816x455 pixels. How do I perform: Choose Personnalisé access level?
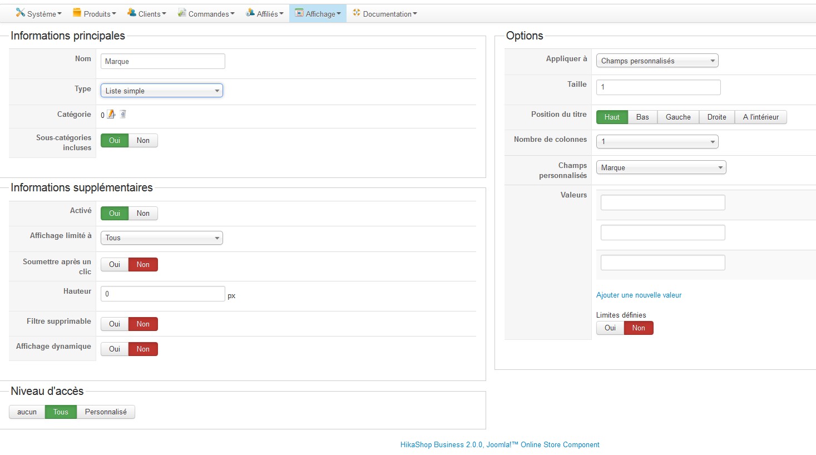[106, 412]
